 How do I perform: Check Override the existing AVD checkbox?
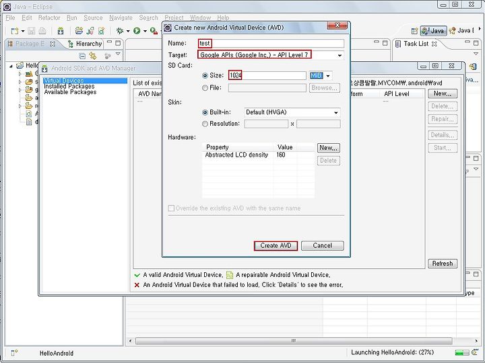[x=171, y=208]
